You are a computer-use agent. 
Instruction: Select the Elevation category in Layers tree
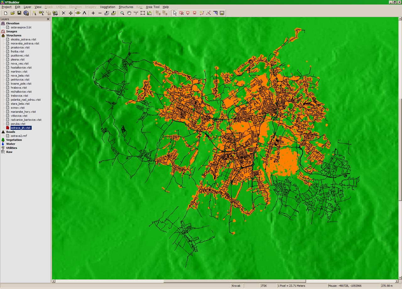13,23
